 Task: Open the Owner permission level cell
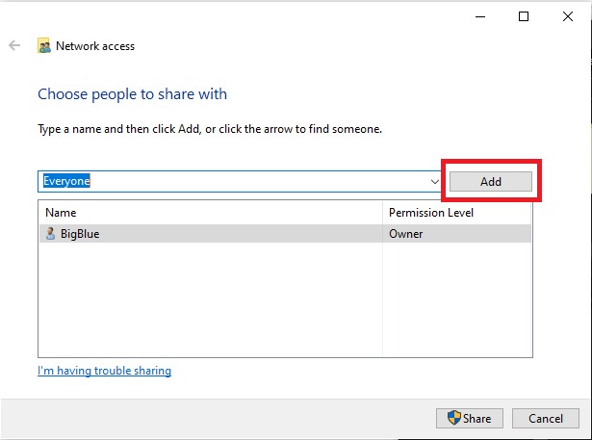click(x=406, y=233)
